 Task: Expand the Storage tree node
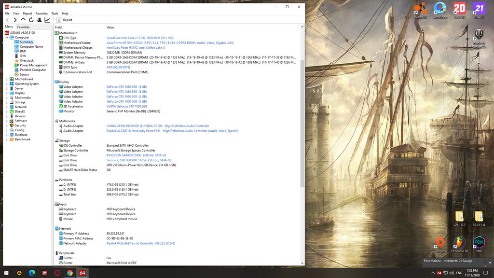click(x=7, y=102)
